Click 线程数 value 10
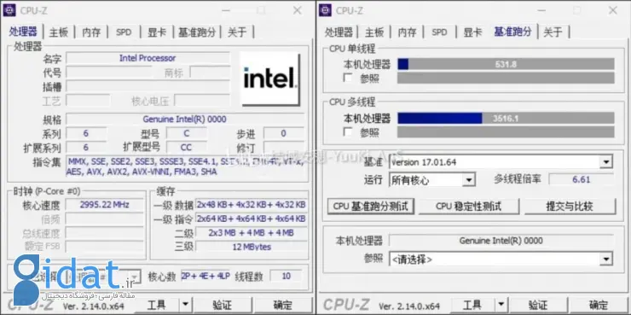 point(287,277)
